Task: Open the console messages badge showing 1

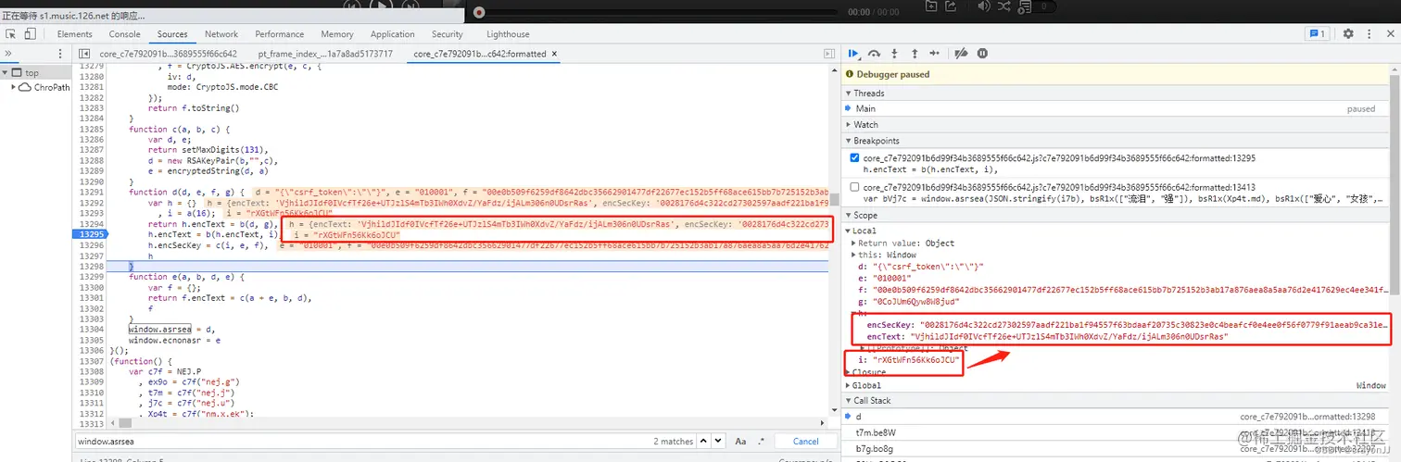Action: coord(1317,33)
